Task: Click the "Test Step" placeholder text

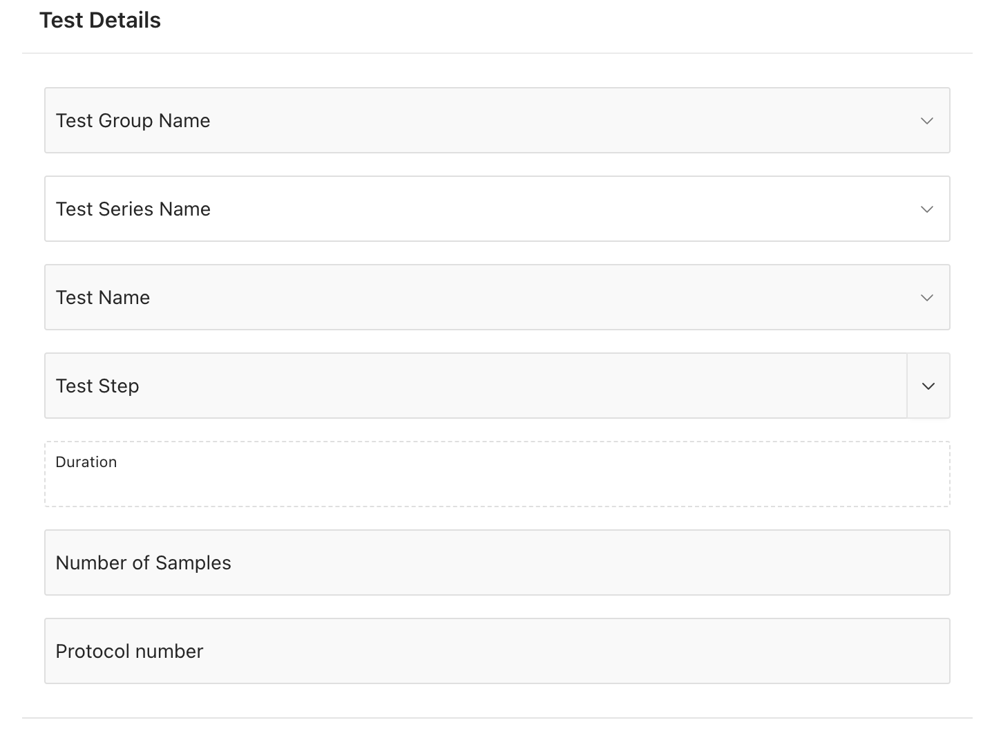Action: point(97,386)
